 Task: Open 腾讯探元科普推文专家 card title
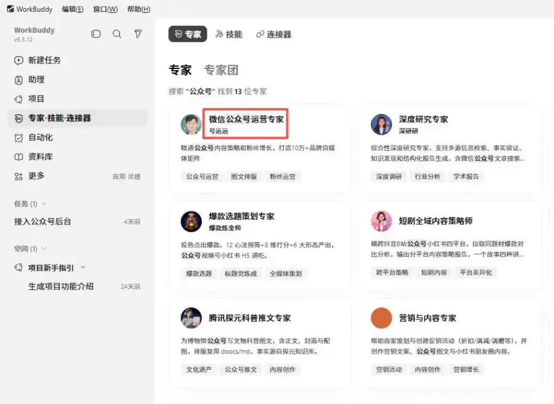coord(250,318)
